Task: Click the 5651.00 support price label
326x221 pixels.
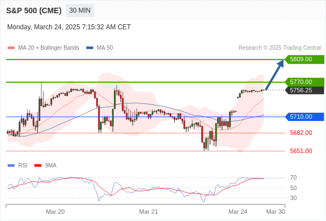Action: coord(301,151)
